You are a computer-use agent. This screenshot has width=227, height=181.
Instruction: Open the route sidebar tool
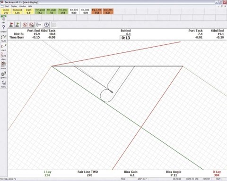pos(3,38)
